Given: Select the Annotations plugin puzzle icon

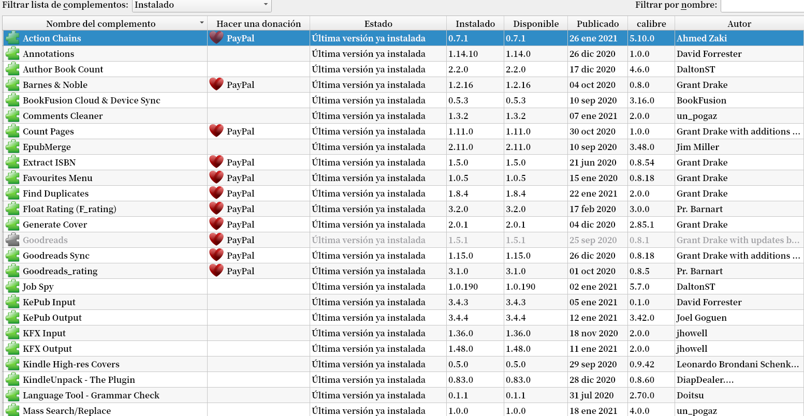Looking at the screenshot, I should tap(12, 54).
